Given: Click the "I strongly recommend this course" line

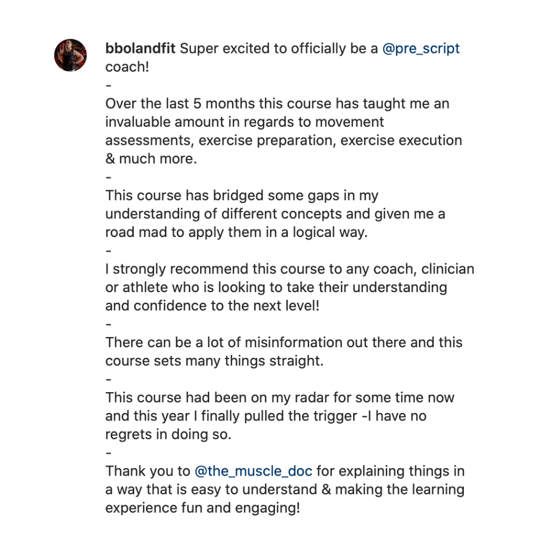Looking at the screenshot, I should tap(289, 269).
